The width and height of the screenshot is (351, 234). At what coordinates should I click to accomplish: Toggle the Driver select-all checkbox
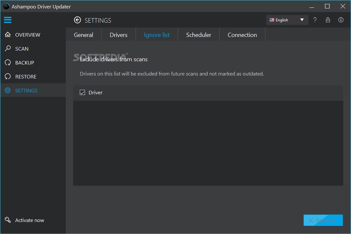click(x=82, y=92)
